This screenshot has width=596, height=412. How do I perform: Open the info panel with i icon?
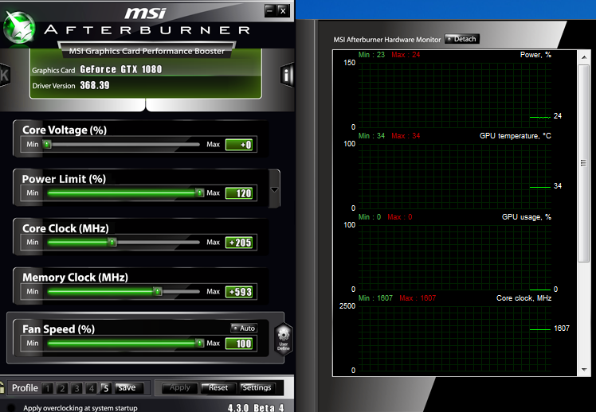[287, 75]
